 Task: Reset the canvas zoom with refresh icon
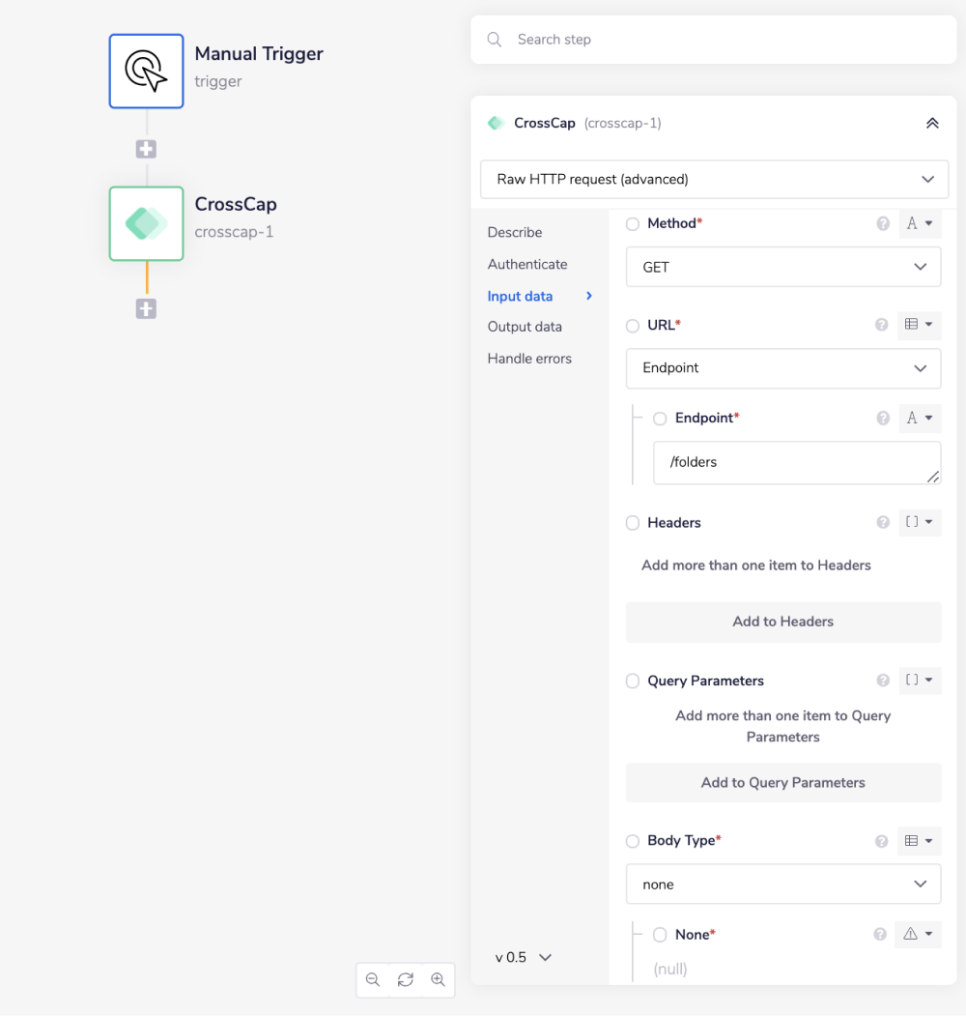[x=406, y=979]
